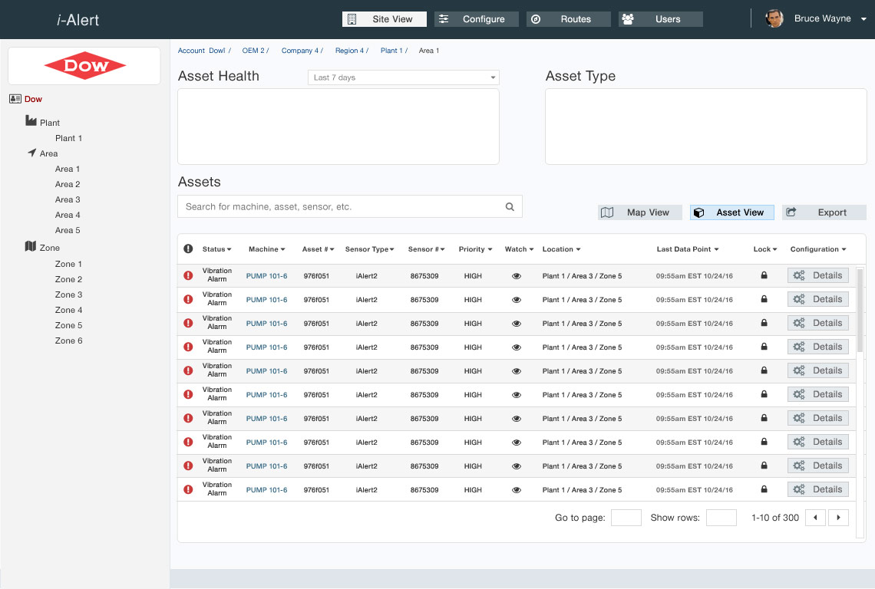Click the search magnifier icon in Assets
875x589 pixels.
coord(510,207)
